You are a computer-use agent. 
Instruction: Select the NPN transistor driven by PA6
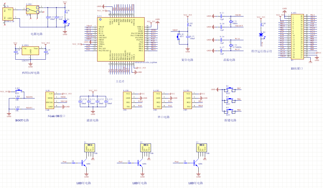pos(84,163)
